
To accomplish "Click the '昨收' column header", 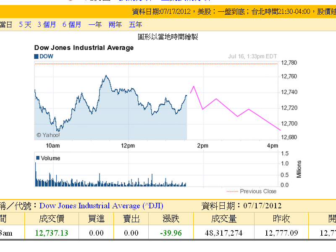I will tap(281, 219).
